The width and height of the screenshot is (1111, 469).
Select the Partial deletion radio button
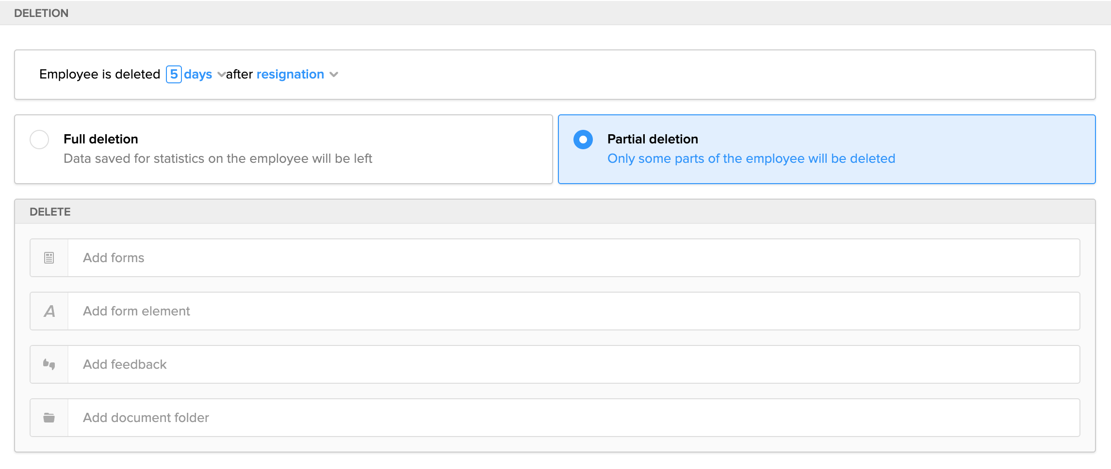[583, 140]
